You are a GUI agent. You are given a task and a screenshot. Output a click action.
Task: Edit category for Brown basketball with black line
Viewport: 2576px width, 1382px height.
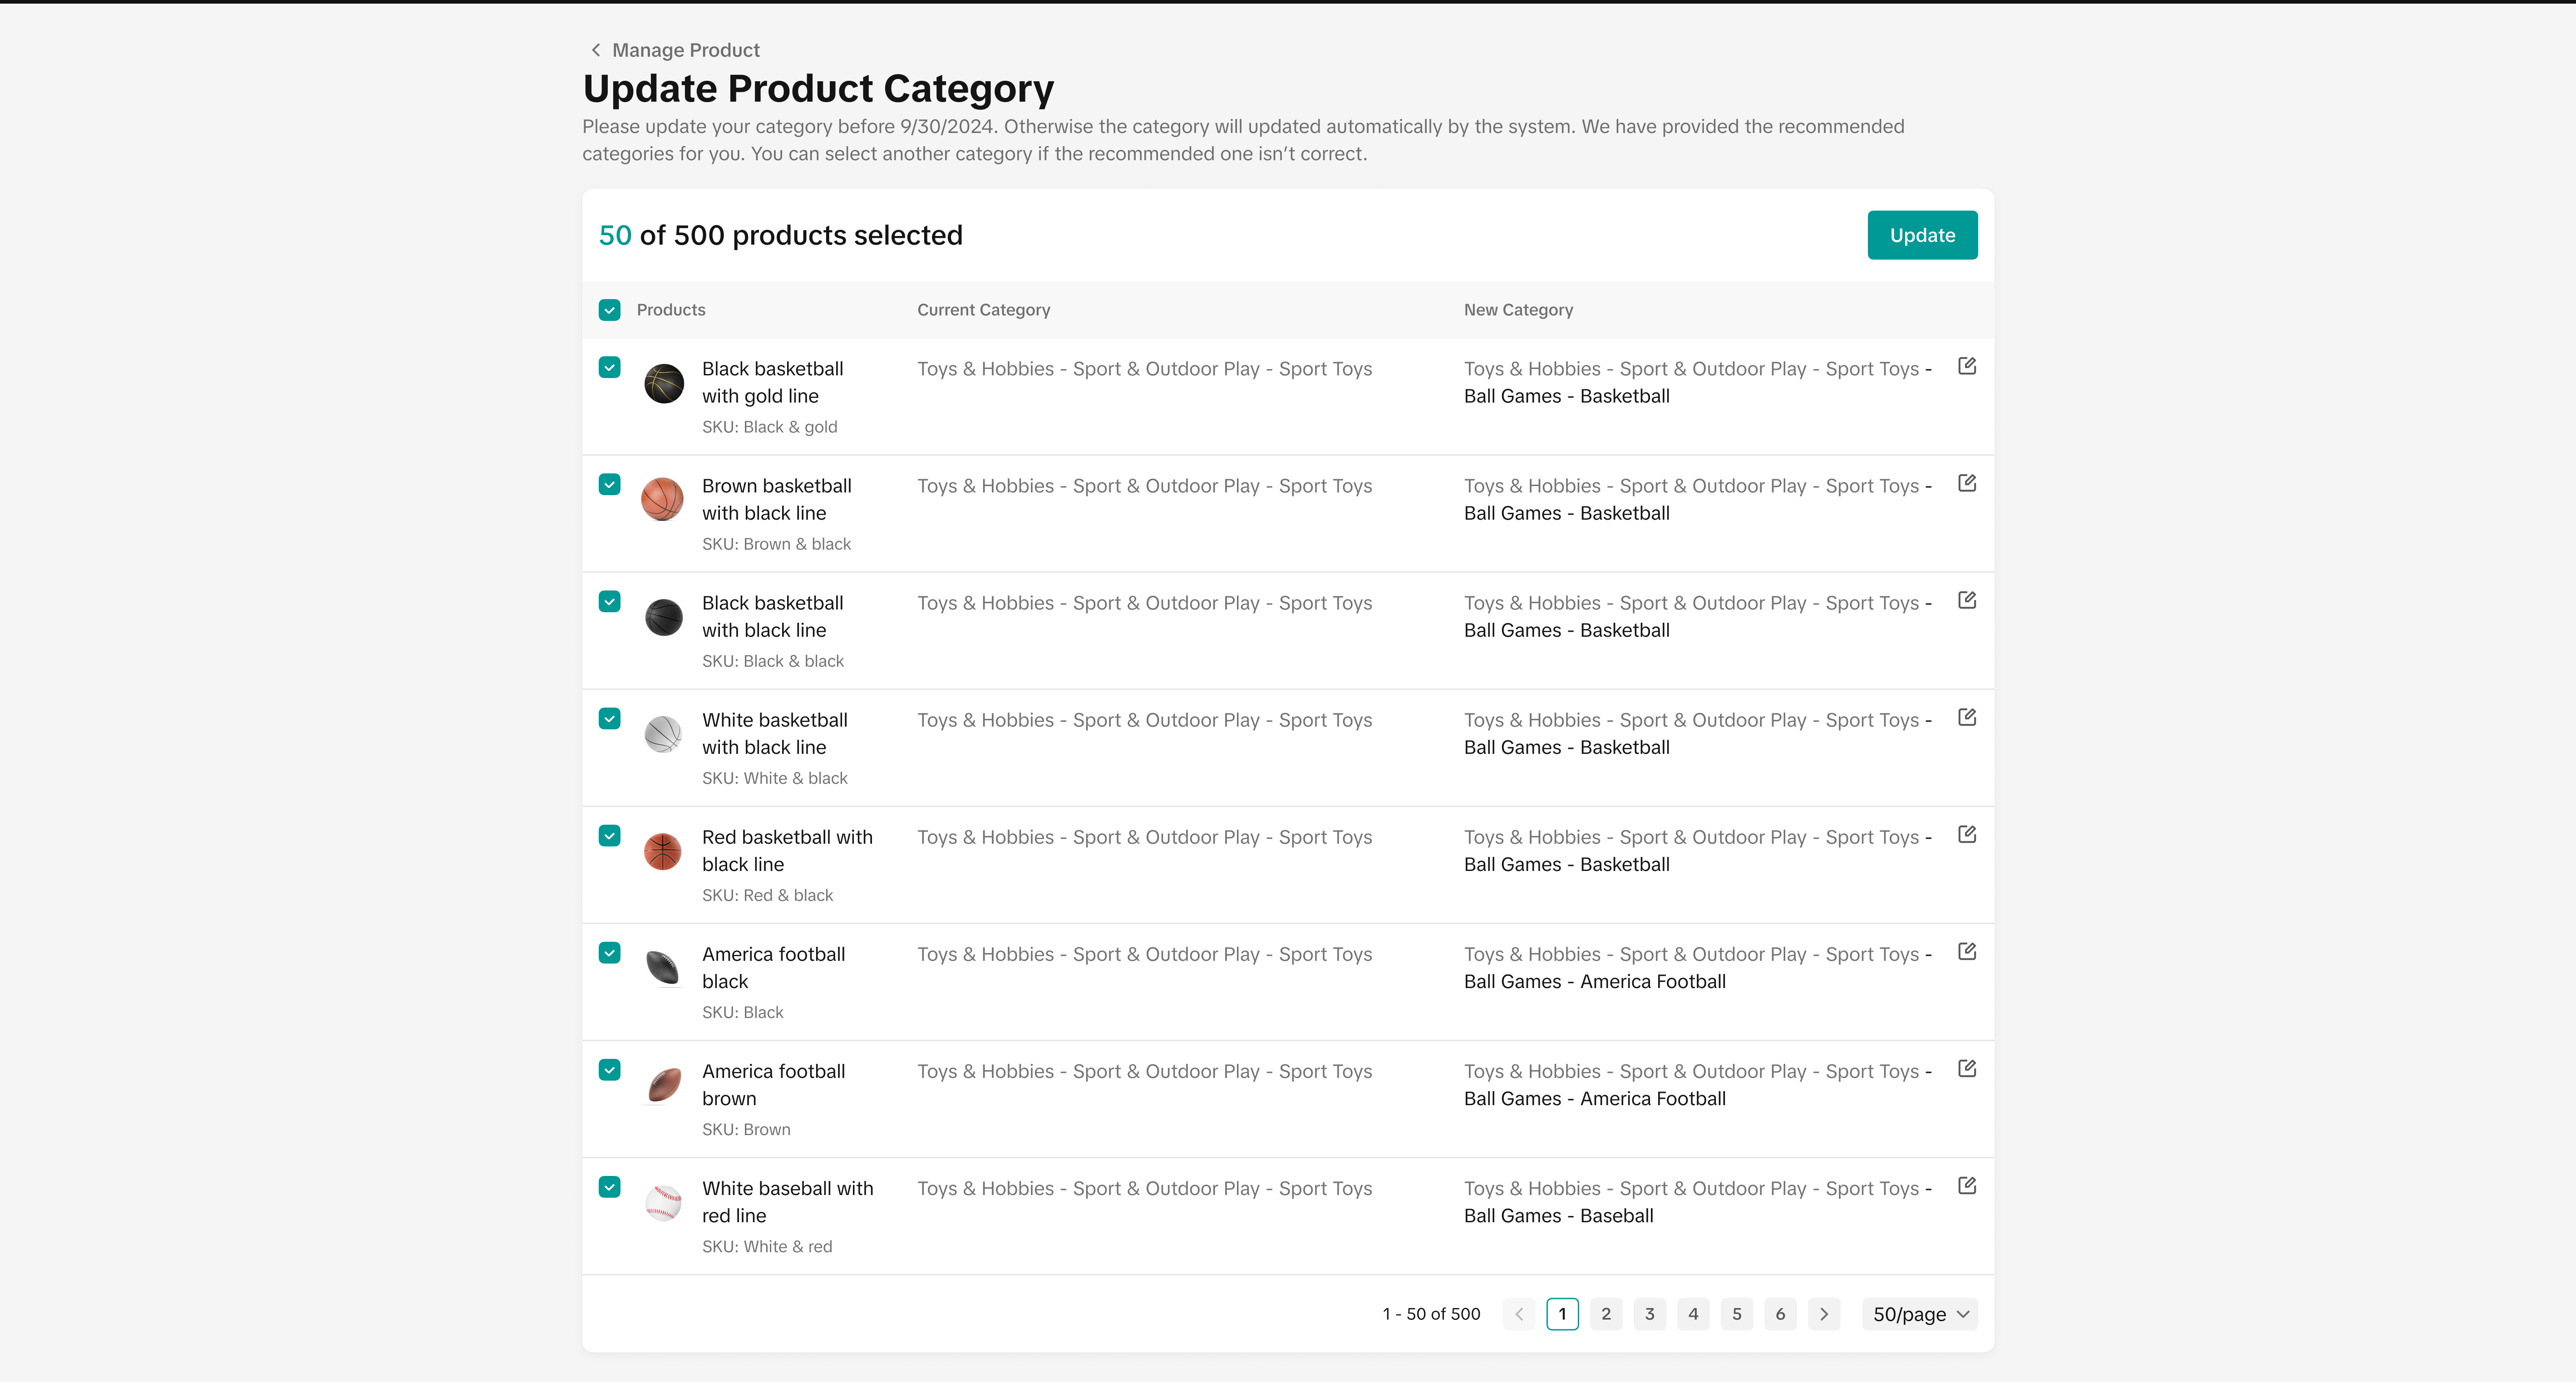[1966, 483]
